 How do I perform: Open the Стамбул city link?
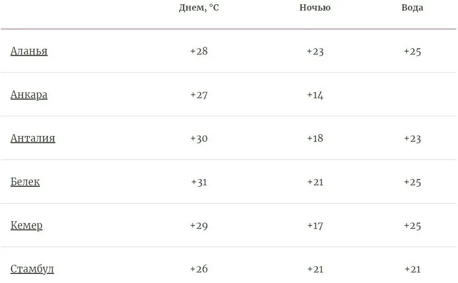coord(32,269)
